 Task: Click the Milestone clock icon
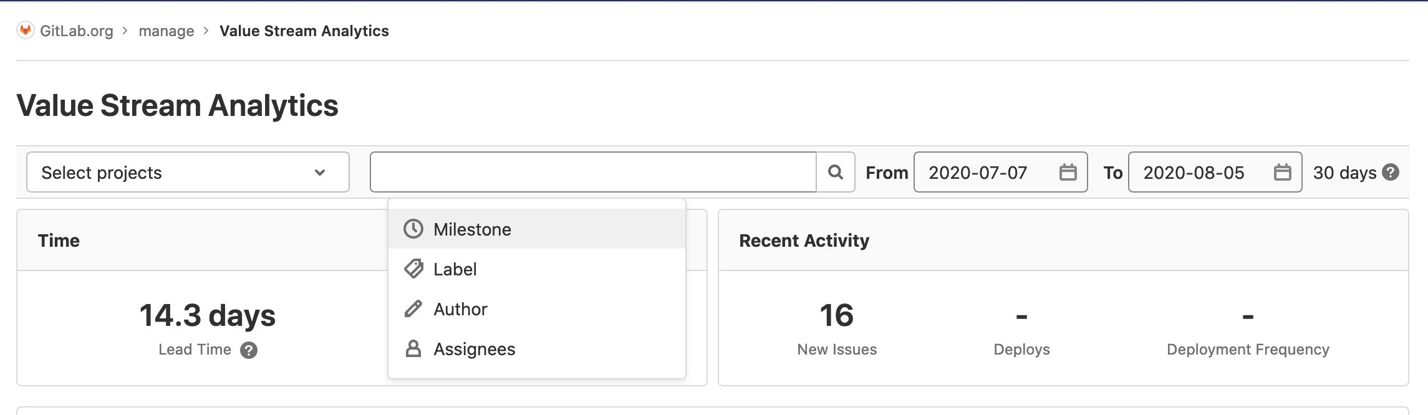(x=413, y=229)
